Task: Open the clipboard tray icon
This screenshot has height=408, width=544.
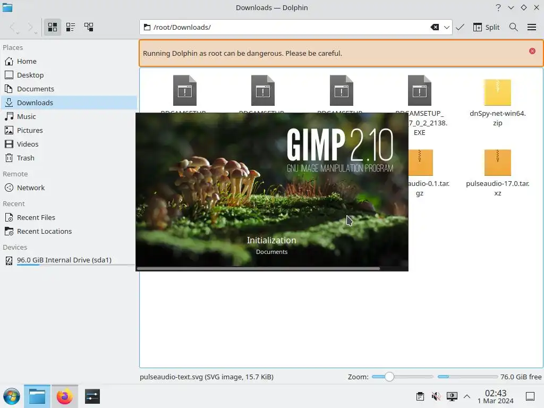Action: point(420,396)
